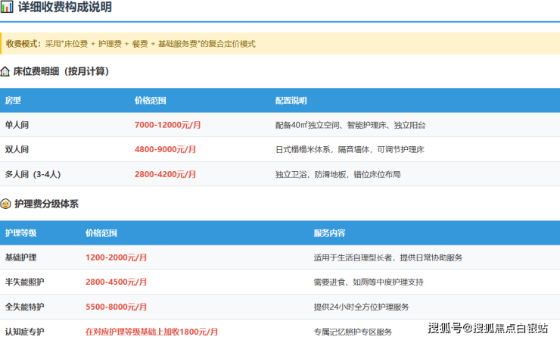The image size is (560, 340).
Task: Click 价格范围 header in the bed fee table
Action: [150, 101]
